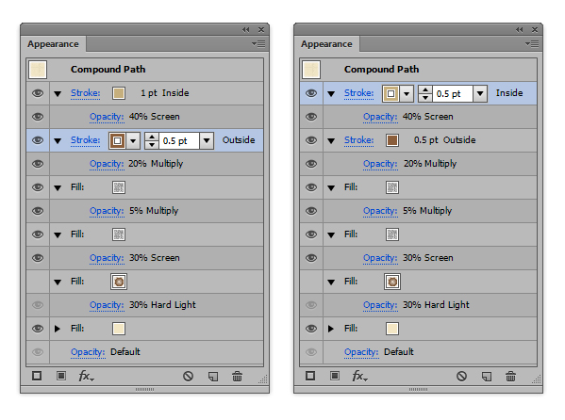Toggle eye for 5% Multiply opacity in left panel

click(x=38, y=211)
